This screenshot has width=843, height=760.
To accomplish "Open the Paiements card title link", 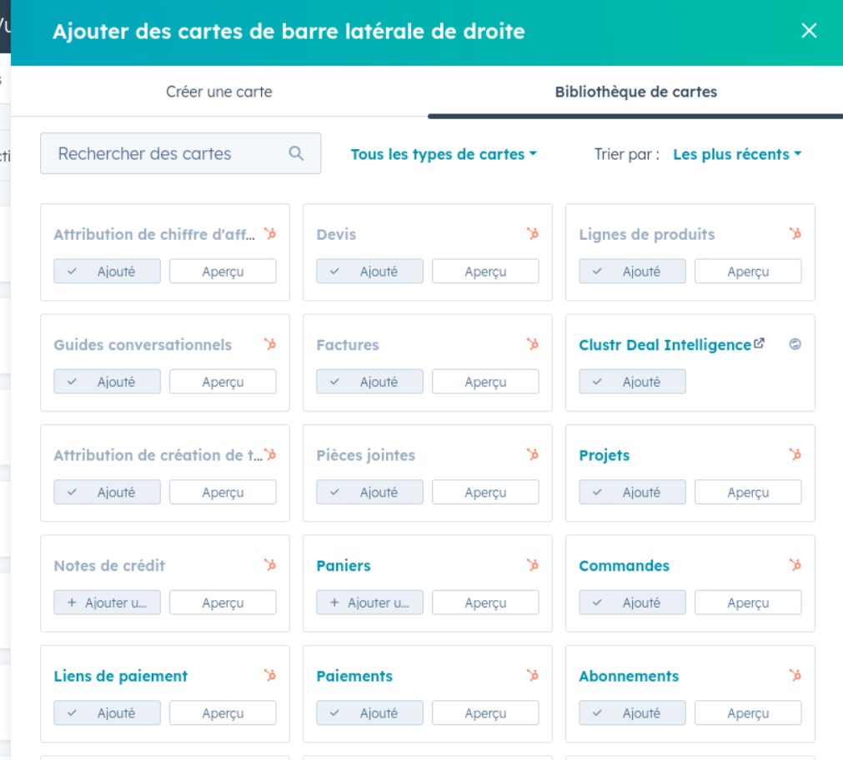I will pyautogui.click(x=354, y=676).
